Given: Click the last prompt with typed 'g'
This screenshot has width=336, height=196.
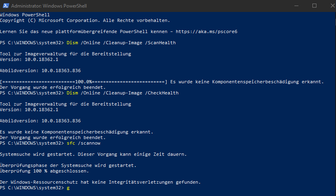Looking at the screenshot, I should [x=68, y=188].
